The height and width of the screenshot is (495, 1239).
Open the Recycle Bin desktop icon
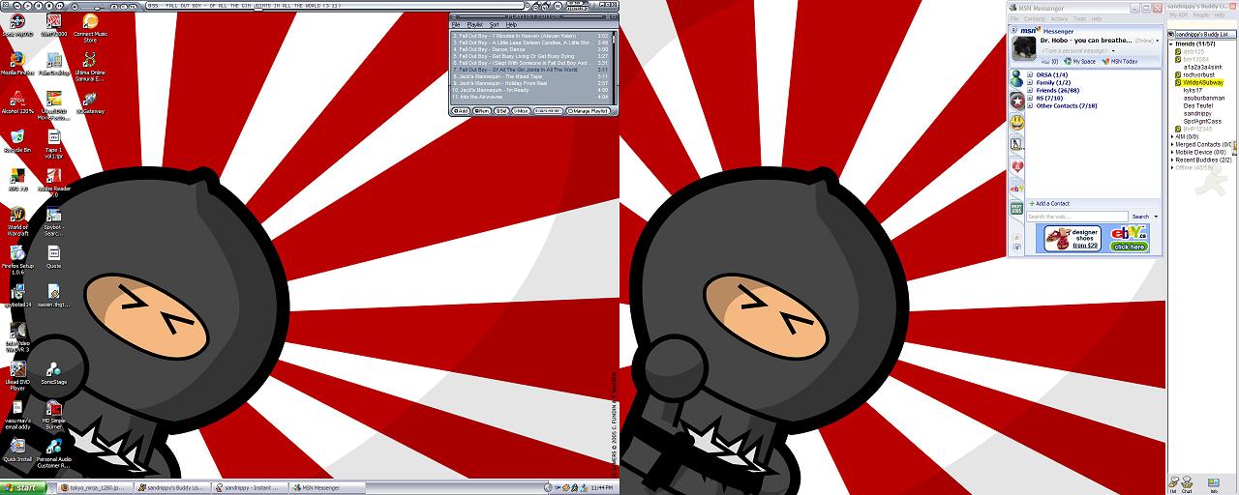pyautogui.click(x=16, y=137)
